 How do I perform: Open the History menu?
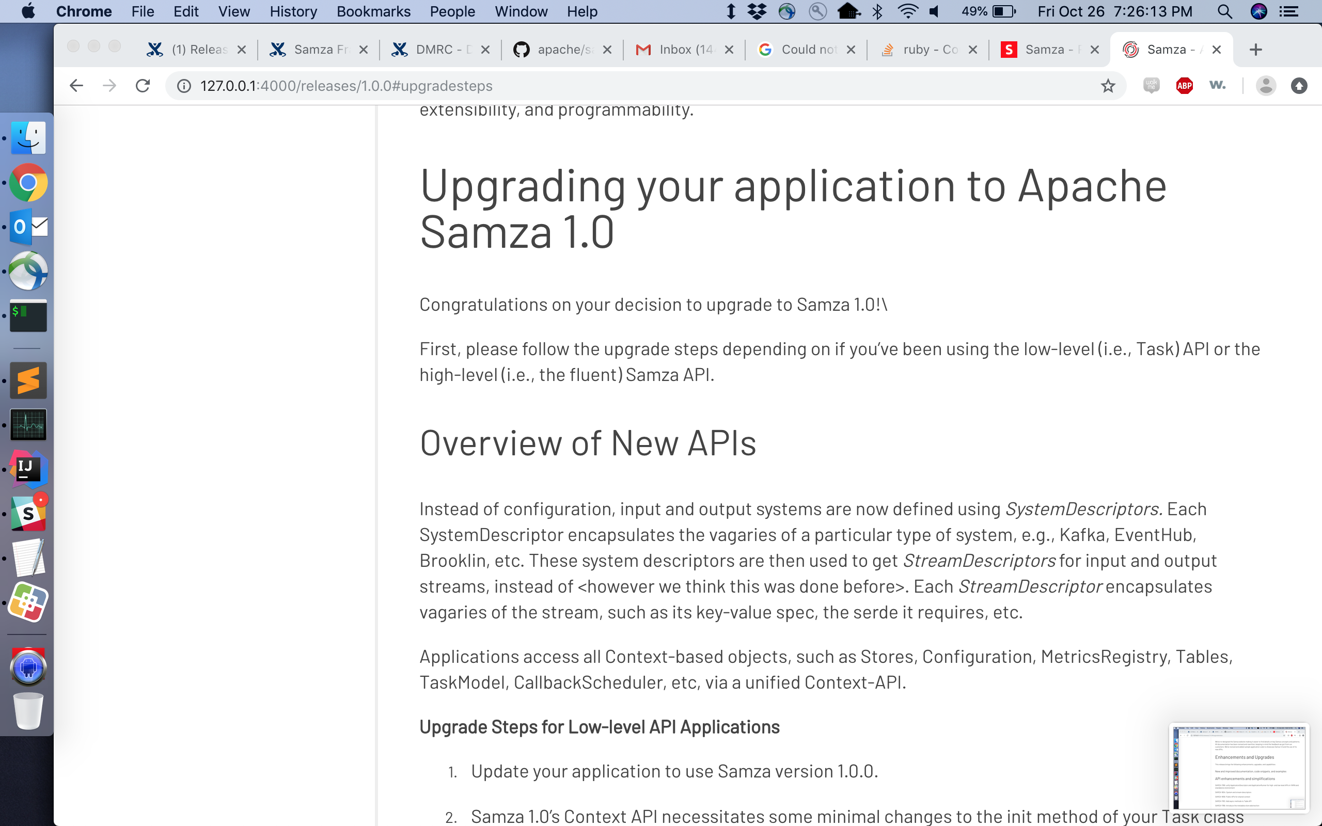click(x=293, y=11)
